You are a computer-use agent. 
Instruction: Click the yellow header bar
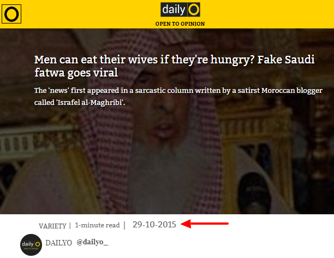pos(167,14)
